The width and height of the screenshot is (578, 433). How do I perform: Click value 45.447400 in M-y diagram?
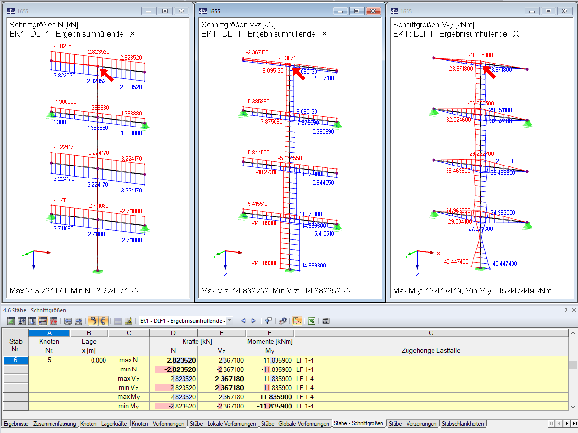pyautogui.click(x=504, y=264)
